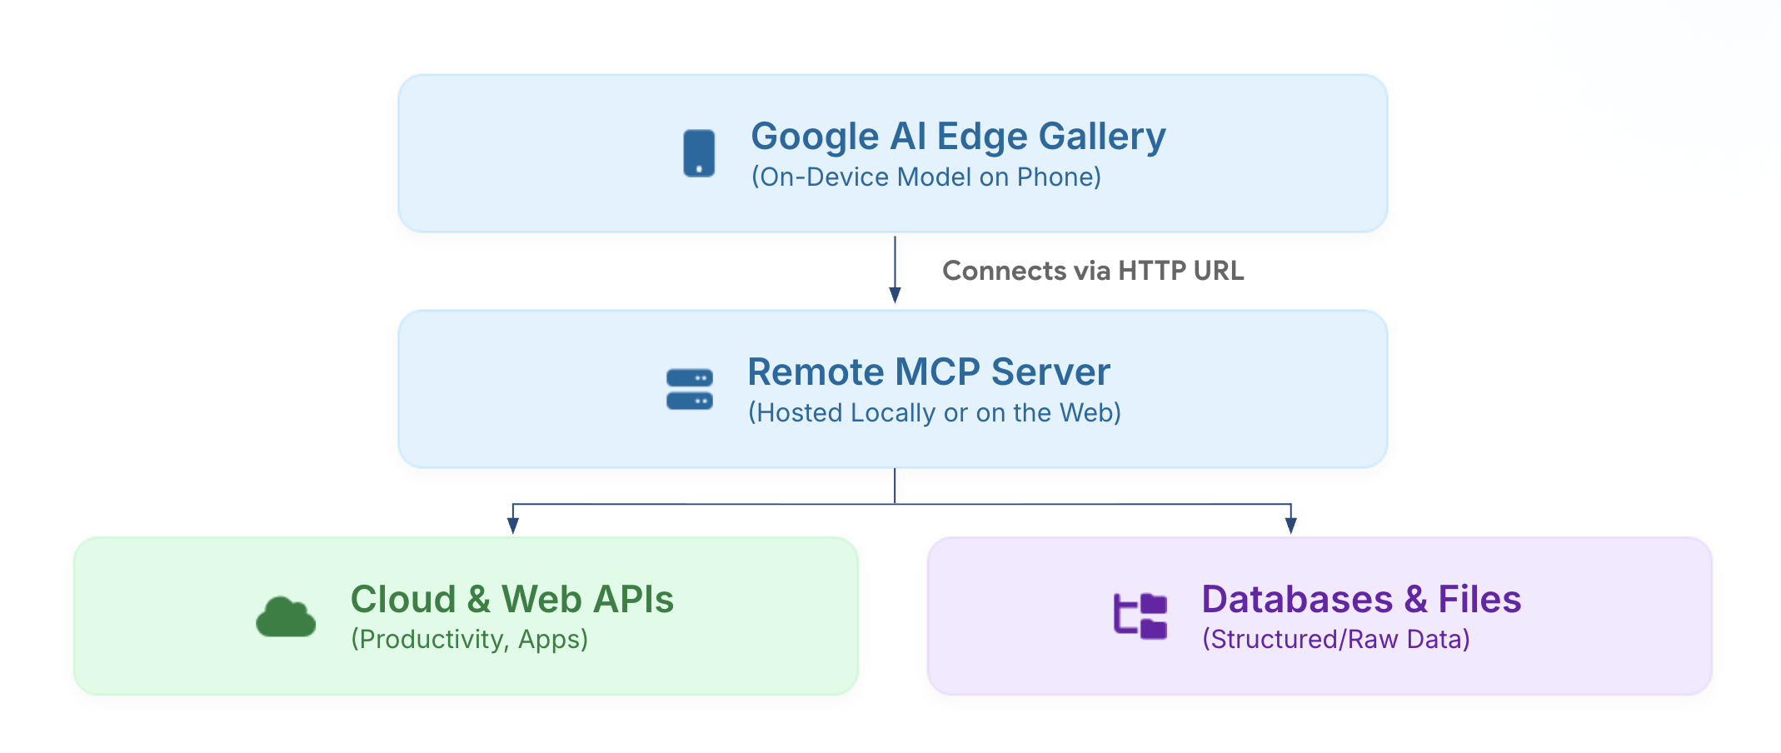This screenshot has width=1781, height=753.
Task: Click the "(Hosted Locally or on the Web)" subtitle
Action: tap(935, 413)
